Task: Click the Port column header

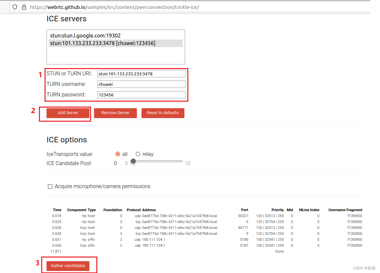Action: (244, 210)
